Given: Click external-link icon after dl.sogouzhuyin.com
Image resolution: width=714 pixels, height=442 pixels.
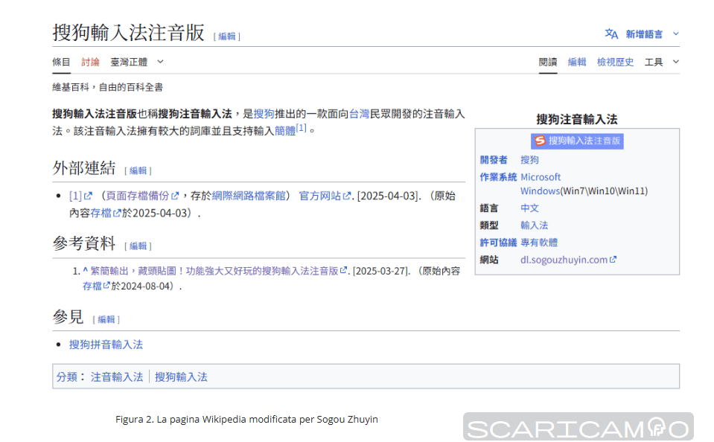Looking at the screenshot, I should pos(613,259).
